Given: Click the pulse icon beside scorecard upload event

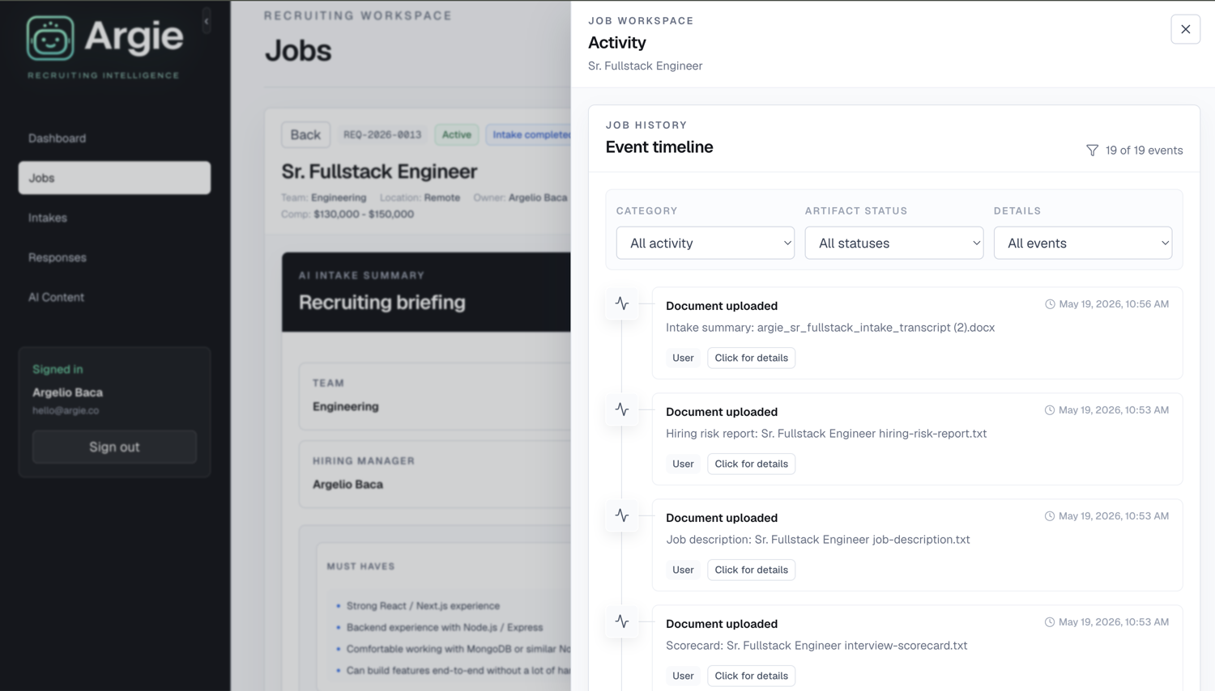Looking at the screenshot, I should pos(622,621).
